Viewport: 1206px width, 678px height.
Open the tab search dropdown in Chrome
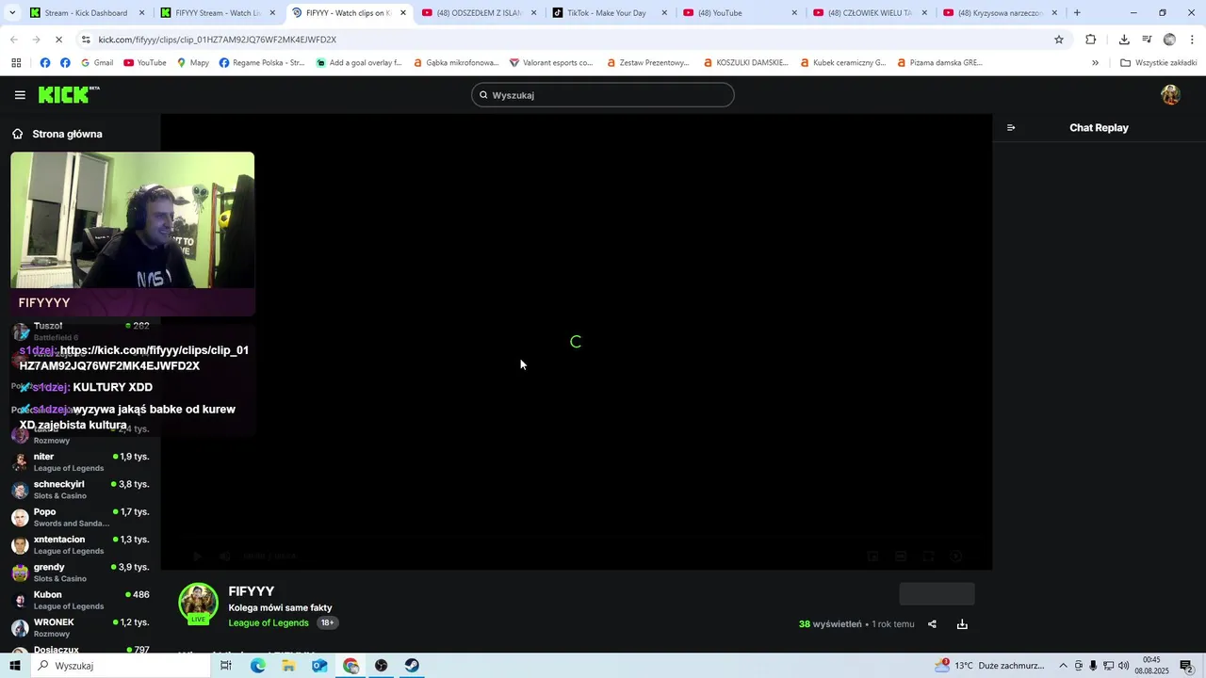coord(12,13)
